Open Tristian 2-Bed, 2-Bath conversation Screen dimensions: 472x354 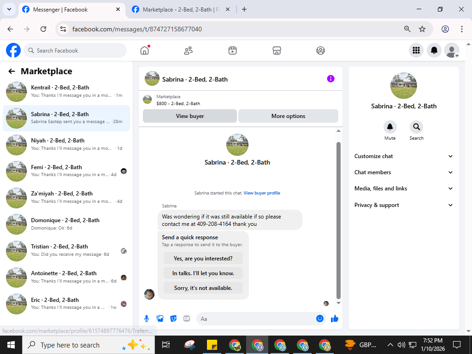click(x=66, y=250)
